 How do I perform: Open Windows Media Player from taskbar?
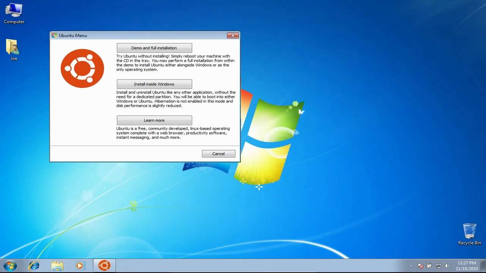(80, 265)
